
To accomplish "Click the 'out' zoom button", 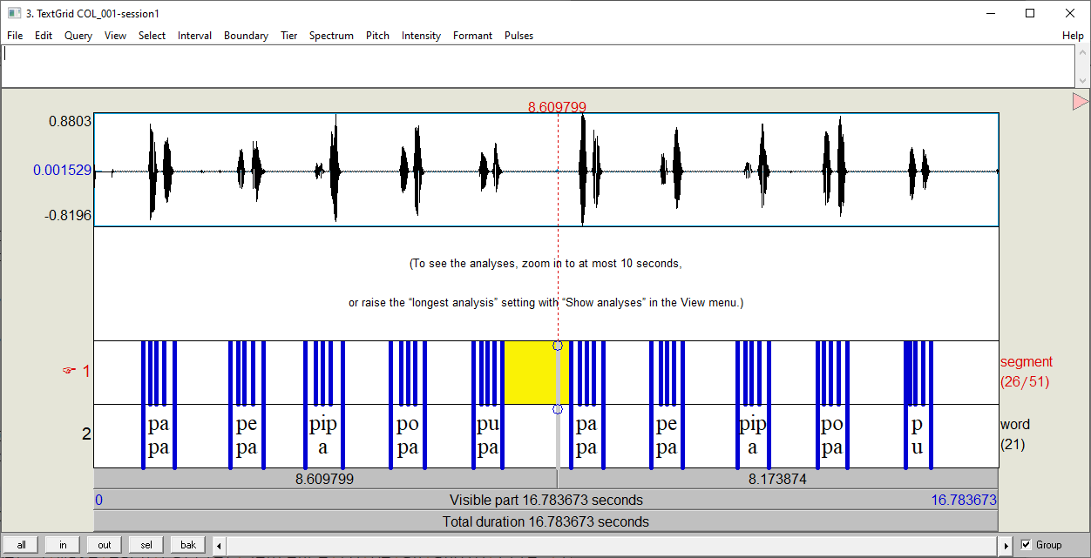I will [105, 545].
